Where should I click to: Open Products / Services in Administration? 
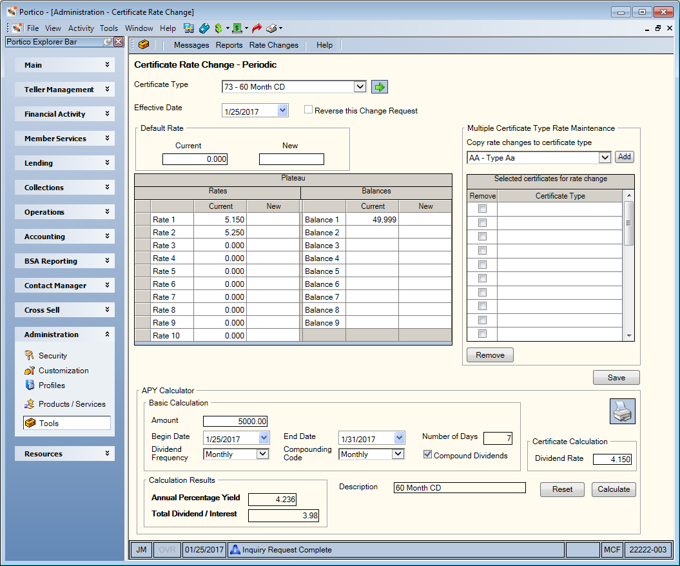72,404
